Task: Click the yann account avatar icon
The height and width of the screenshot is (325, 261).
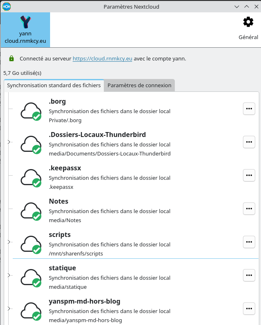Action: point(25,22)
